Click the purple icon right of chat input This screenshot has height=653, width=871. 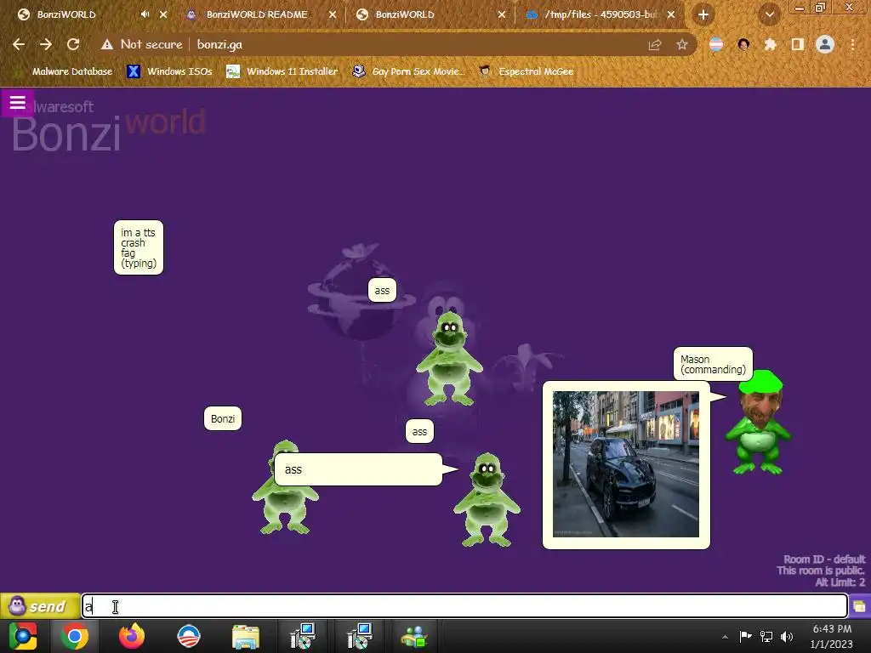coord(859,605)
